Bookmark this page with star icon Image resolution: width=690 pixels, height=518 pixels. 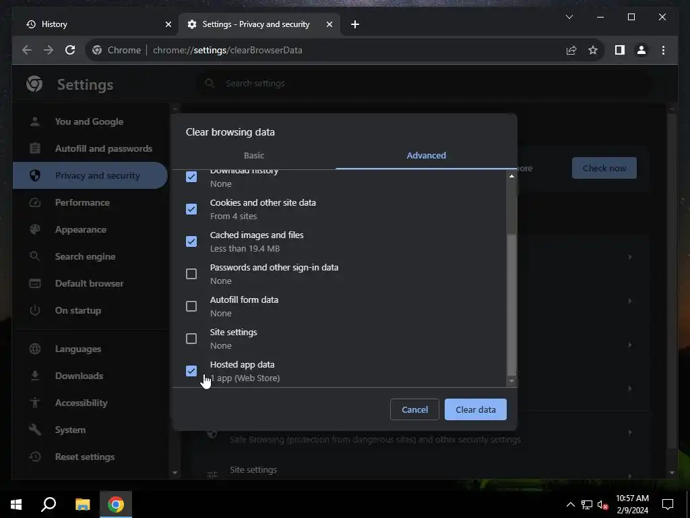[x=593, y=50]
